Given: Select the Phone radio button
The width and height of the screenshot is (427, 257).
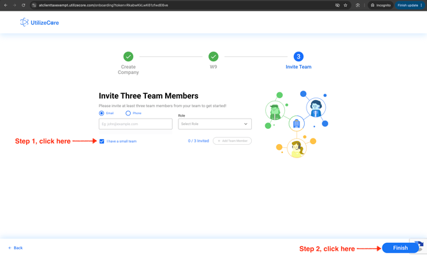Looking at the screenshot, I should click(x=128, y=113).
